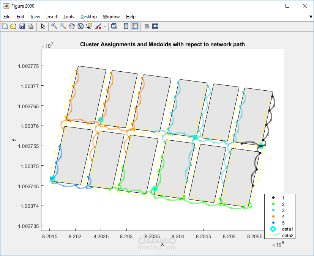Viewport: 314px width, 256px height.
Task: Toggle the Insert Colorbar button
Action: coord(126,26)
